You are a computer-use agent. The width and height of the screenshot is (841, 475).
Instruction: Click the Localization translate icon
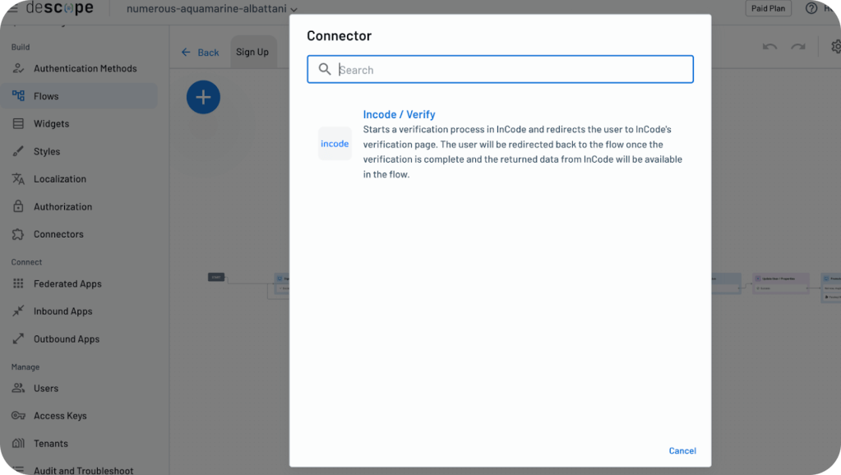coord(18,179)
